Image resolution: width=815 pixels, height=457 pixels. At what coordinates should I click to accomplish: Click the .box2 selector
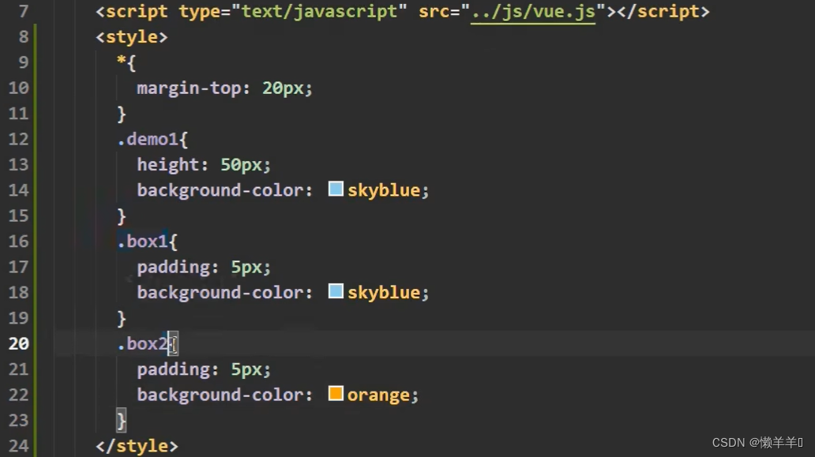(x=142, y=344)
